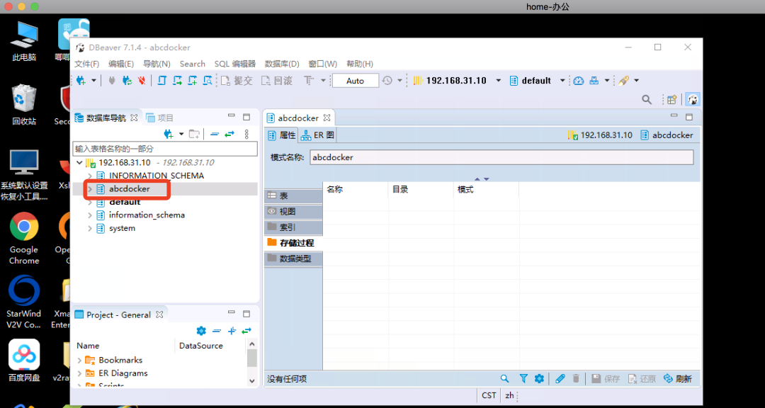Click the table name filter input field
This screenshot has height=408, width=765.
165,149
